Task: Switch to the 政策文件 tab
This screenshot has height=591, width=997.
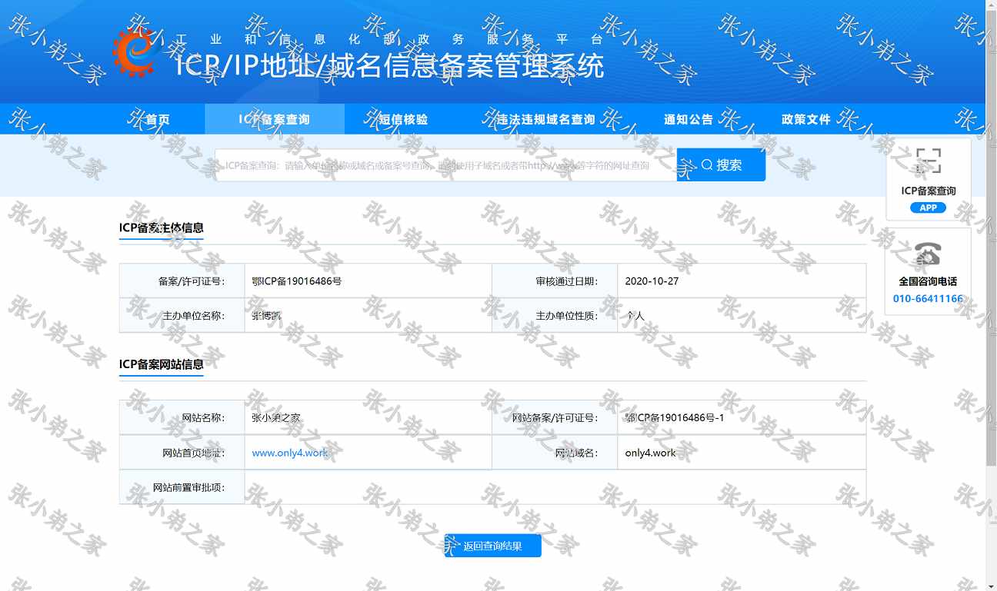Action: (806, 119)
